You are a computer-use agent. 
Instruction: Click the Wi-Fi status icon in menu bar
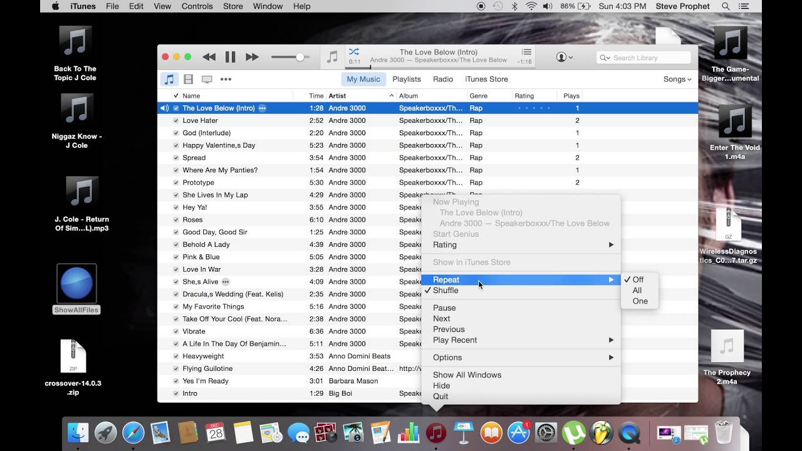[531, 6]
